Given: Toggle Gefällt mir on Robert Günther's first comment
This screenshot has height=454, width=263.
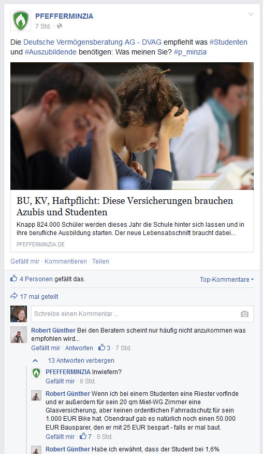Looking at the screenshot, I should (46, 348).
